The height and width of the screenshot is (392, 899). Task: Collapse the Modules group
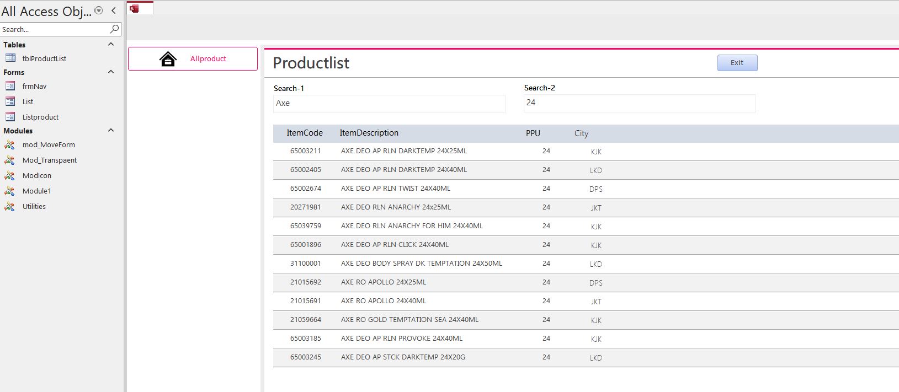click(x=111, y=131)
